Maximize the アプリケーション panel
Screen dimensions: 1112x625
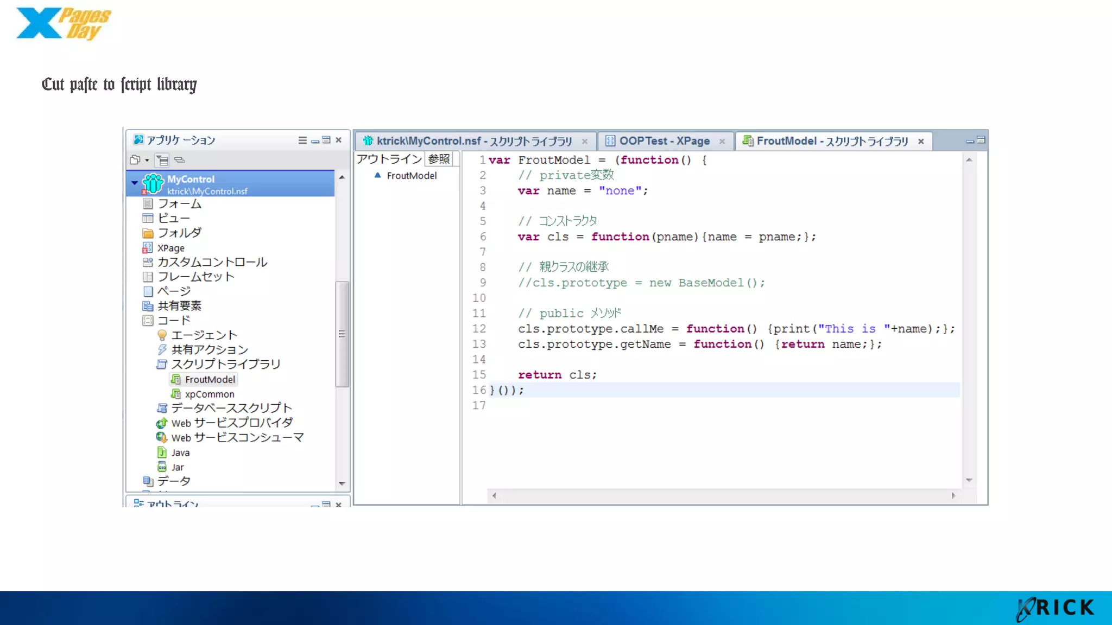coord(326,140)
